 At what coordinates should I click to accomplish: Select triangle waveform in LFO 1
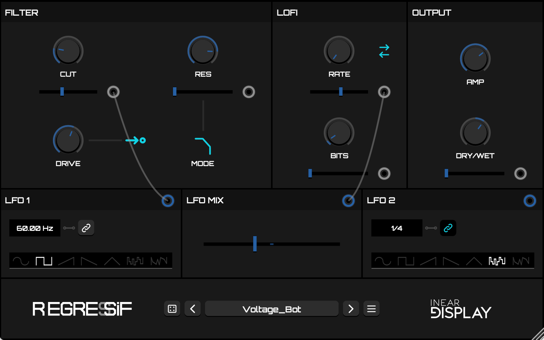click(x=112, y=261)
